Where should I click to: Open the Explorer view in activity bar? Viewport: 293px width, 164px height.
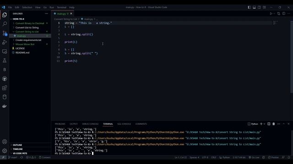(x=5, y=15)
